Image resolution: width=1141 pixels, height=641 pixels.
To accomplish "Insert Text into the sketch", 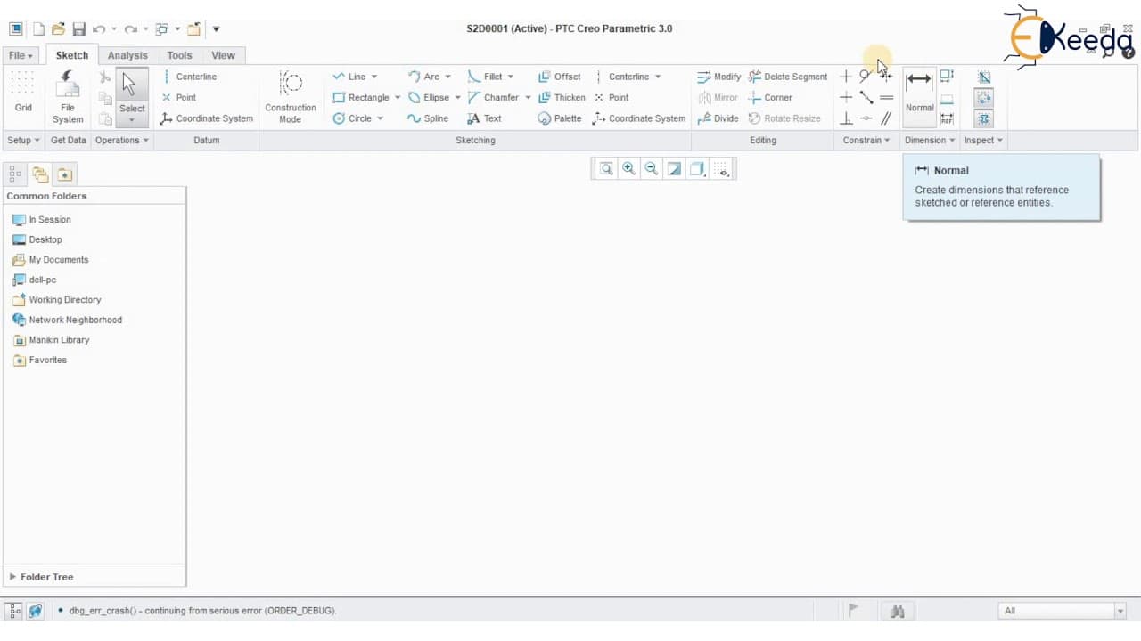I will point(485,118).
